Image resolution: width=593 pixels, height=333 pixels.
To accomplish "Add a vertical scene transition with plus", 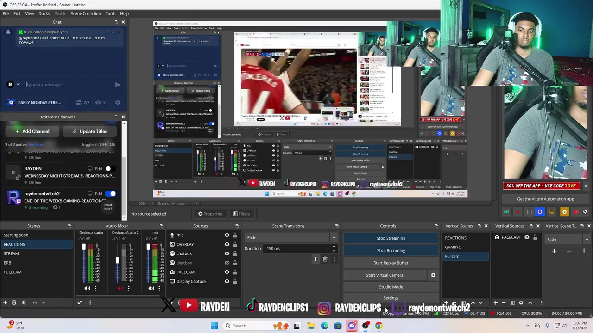I will pos(554,251).
